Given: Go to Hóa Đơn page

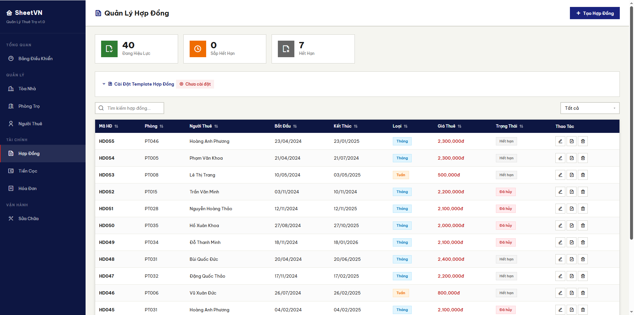Looking at the screenshot, I should point(43,188).
